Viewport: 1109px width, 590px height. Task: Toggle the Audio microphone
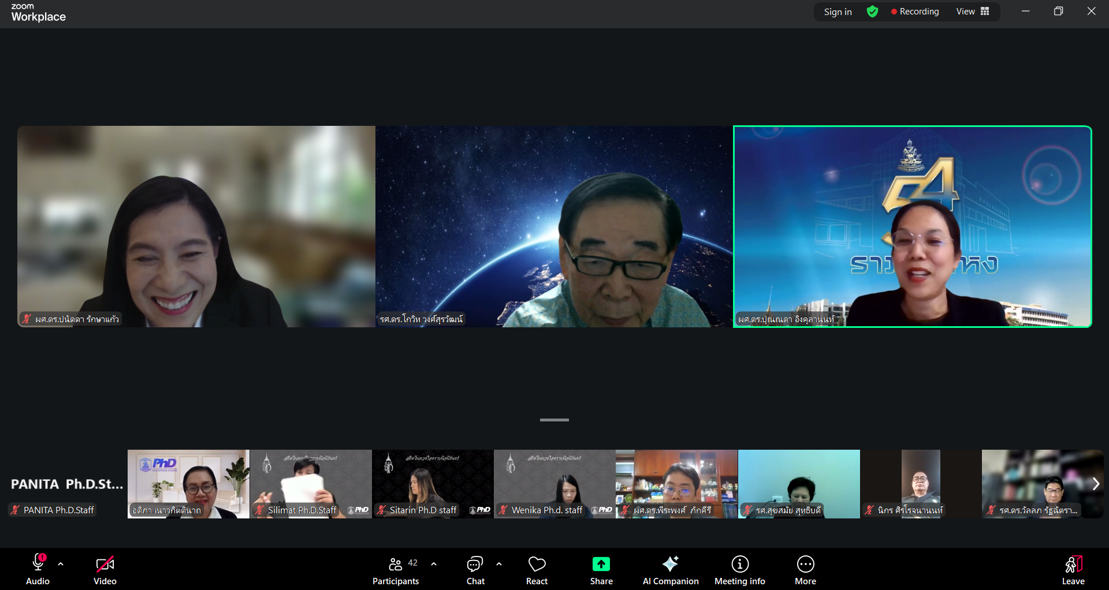tap(38, 569)
